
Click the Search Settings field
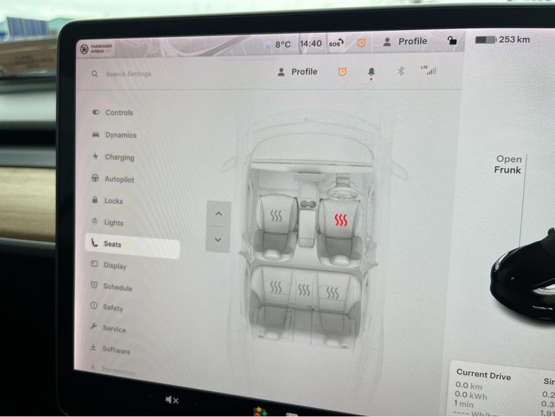pyautogui.click(x=128, y=74)
